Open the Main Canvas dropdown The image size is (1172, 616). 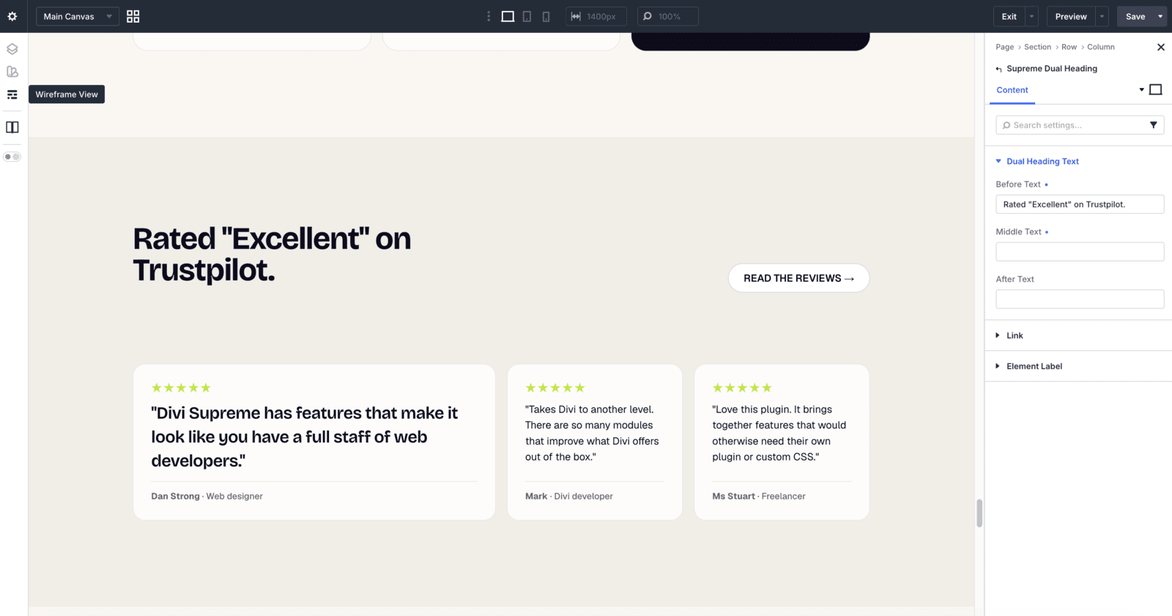pos(78,16)
